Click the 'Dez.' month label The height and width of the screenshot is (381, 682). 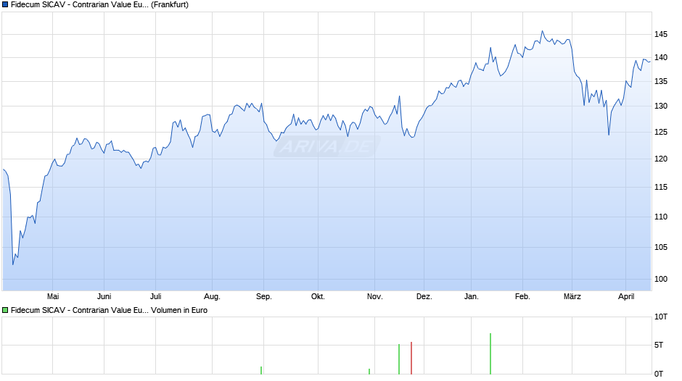coord(424,296)
